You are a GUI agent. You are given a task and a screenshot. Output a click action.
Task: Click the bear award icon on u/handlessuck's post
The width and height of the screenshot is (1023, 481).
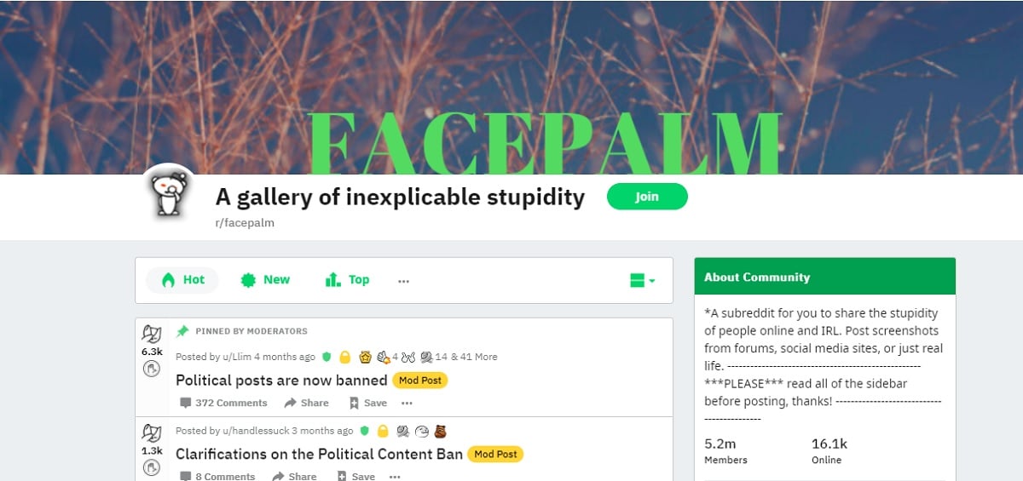(x=440, y=431)
